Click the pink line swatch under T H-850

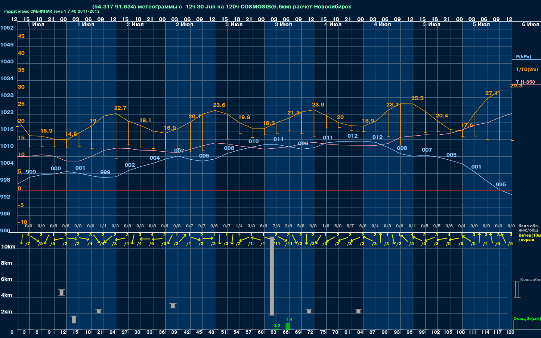[526, 84]
